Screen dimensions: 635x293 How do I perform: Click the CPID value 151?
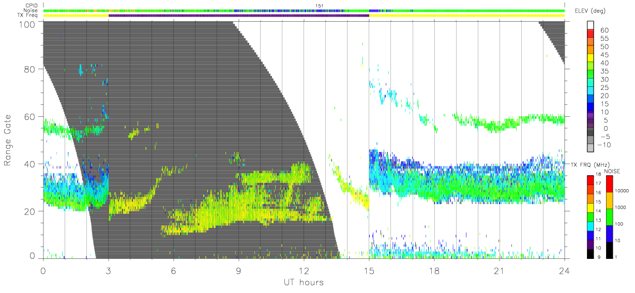320,6
